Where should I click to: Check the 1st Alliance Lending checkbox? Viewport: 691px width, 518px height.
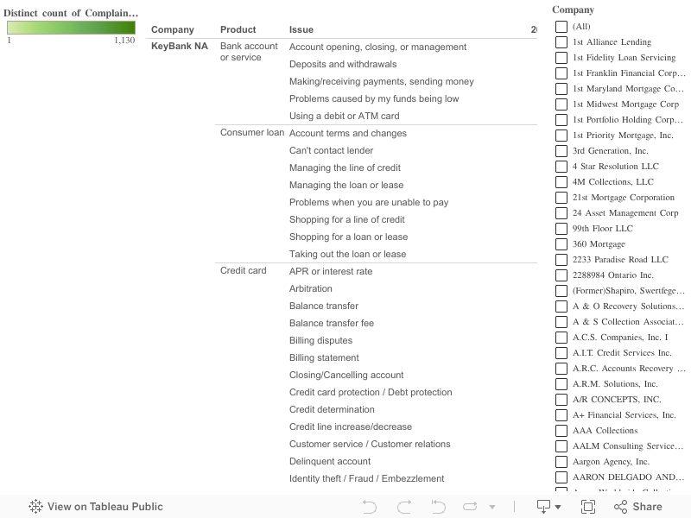(561, 41)
